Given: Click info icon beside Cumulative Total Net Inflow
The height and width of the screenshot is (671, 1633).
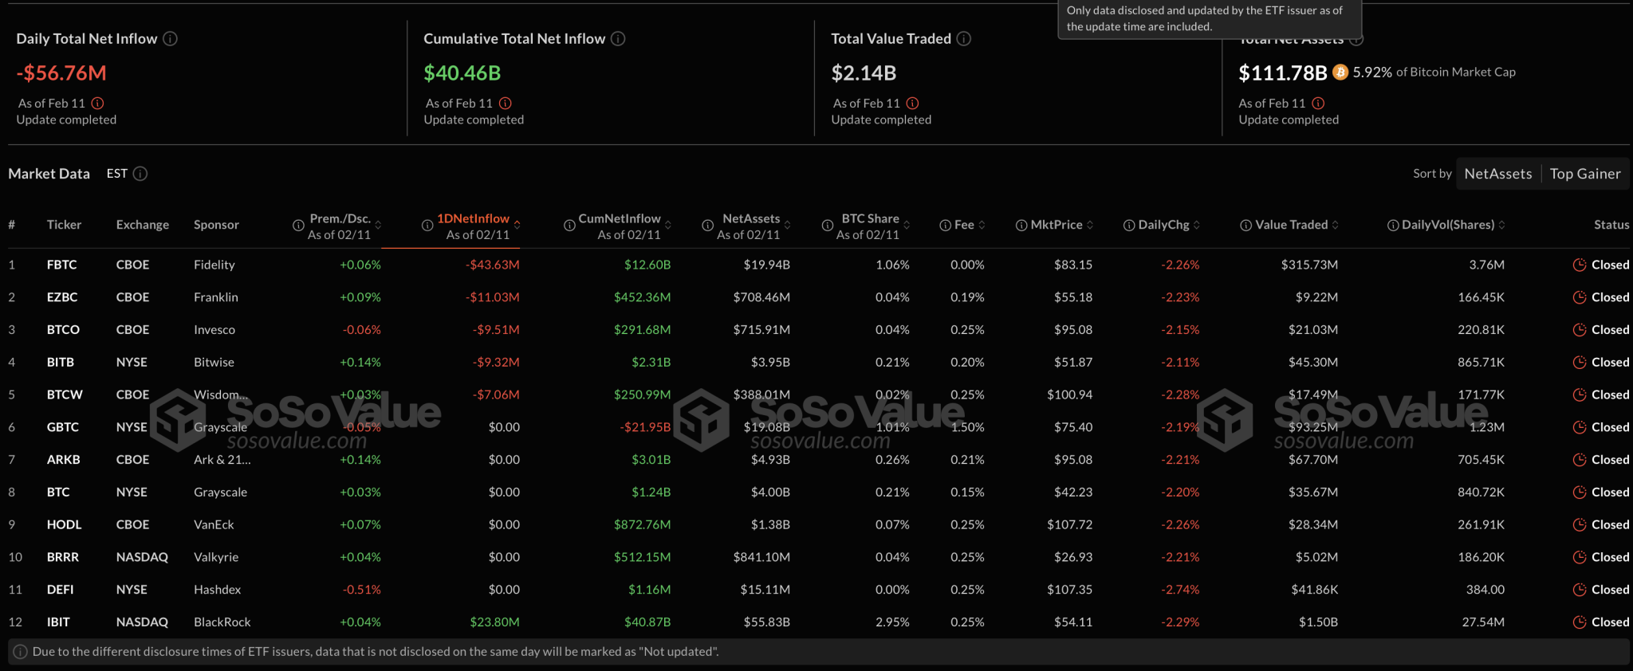Looking at the screenshot, I should click(618, 38).
